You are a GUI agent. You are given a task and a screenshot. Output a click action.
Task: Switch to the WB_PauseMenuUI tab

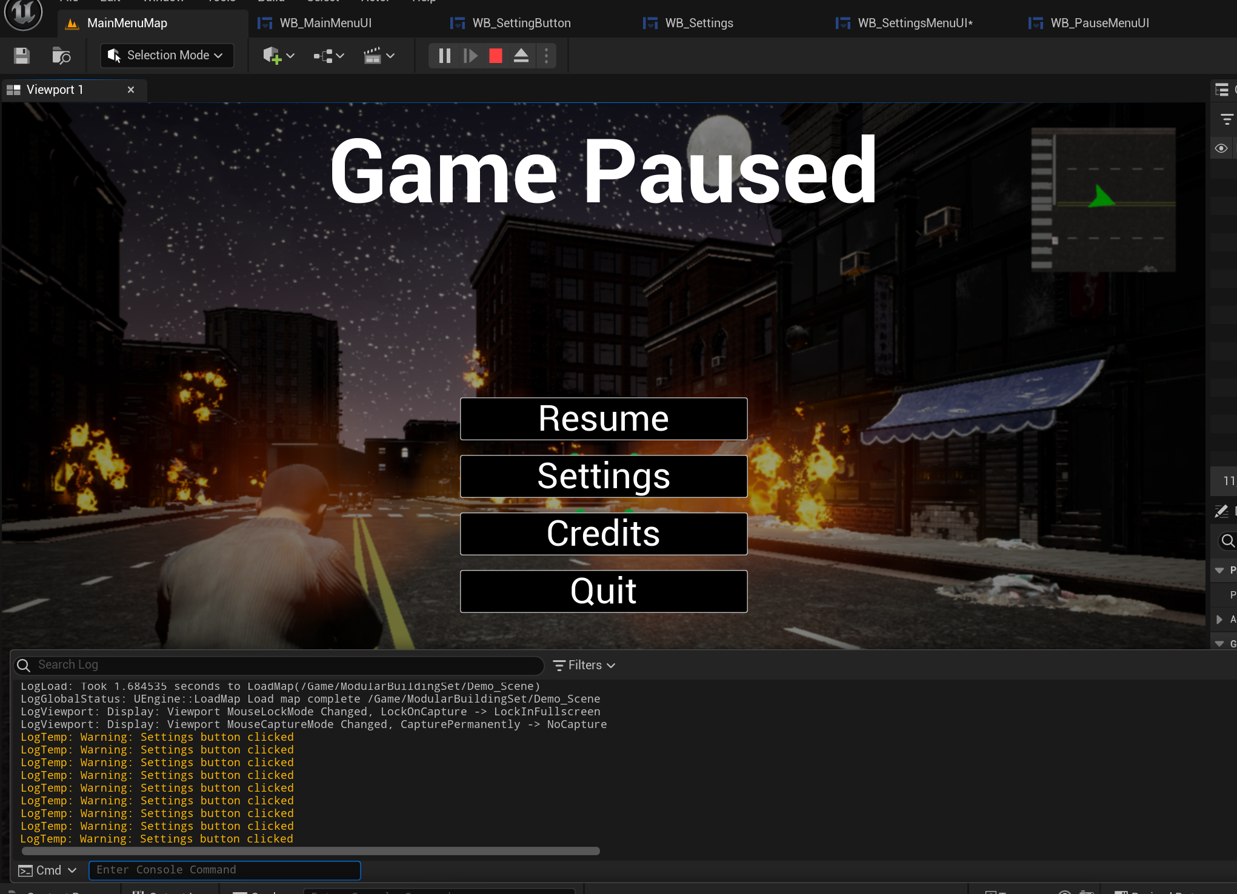click(1099, 23)
